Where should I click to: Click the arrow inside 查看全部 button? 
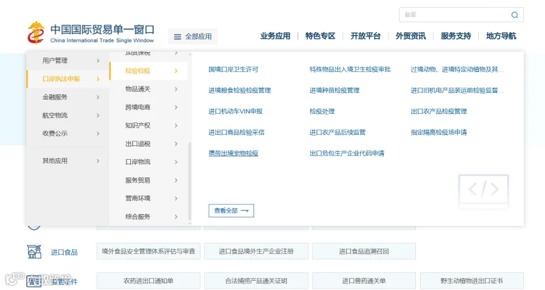tap(245, 211)
